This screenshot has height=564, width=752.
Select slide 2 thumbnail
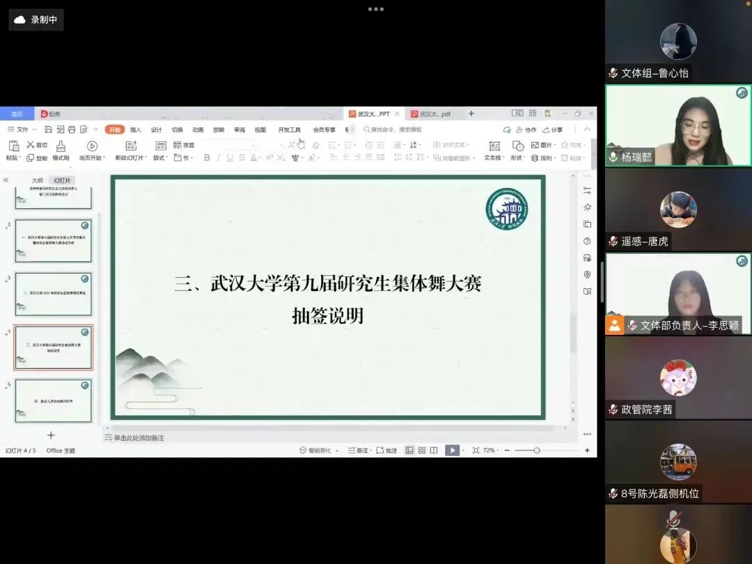click(53, 241)
